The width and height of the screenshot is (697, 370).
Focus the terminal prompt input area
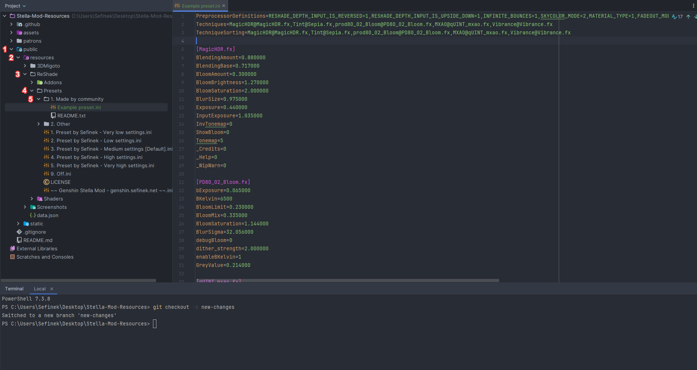(155, 324)
